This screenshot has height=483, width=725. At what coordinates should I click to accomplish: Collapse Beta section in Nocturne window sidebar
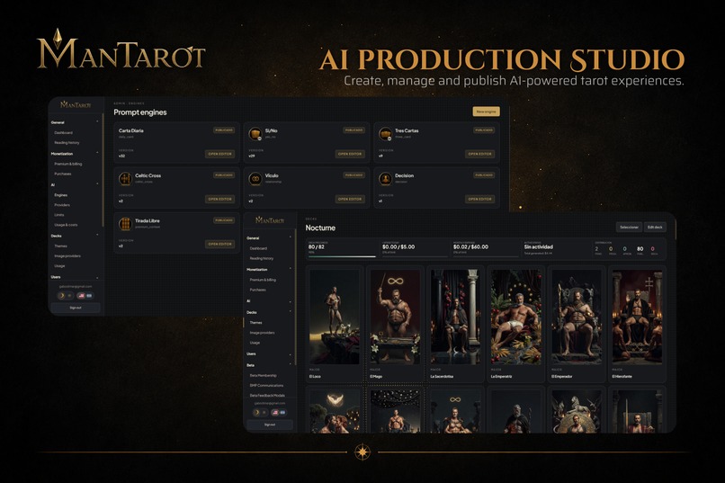click(291, 365)
